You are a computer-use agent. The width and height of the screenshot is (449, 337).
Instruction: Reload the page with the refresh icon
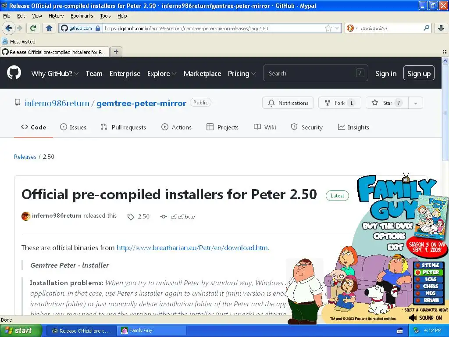coord(33,28)
